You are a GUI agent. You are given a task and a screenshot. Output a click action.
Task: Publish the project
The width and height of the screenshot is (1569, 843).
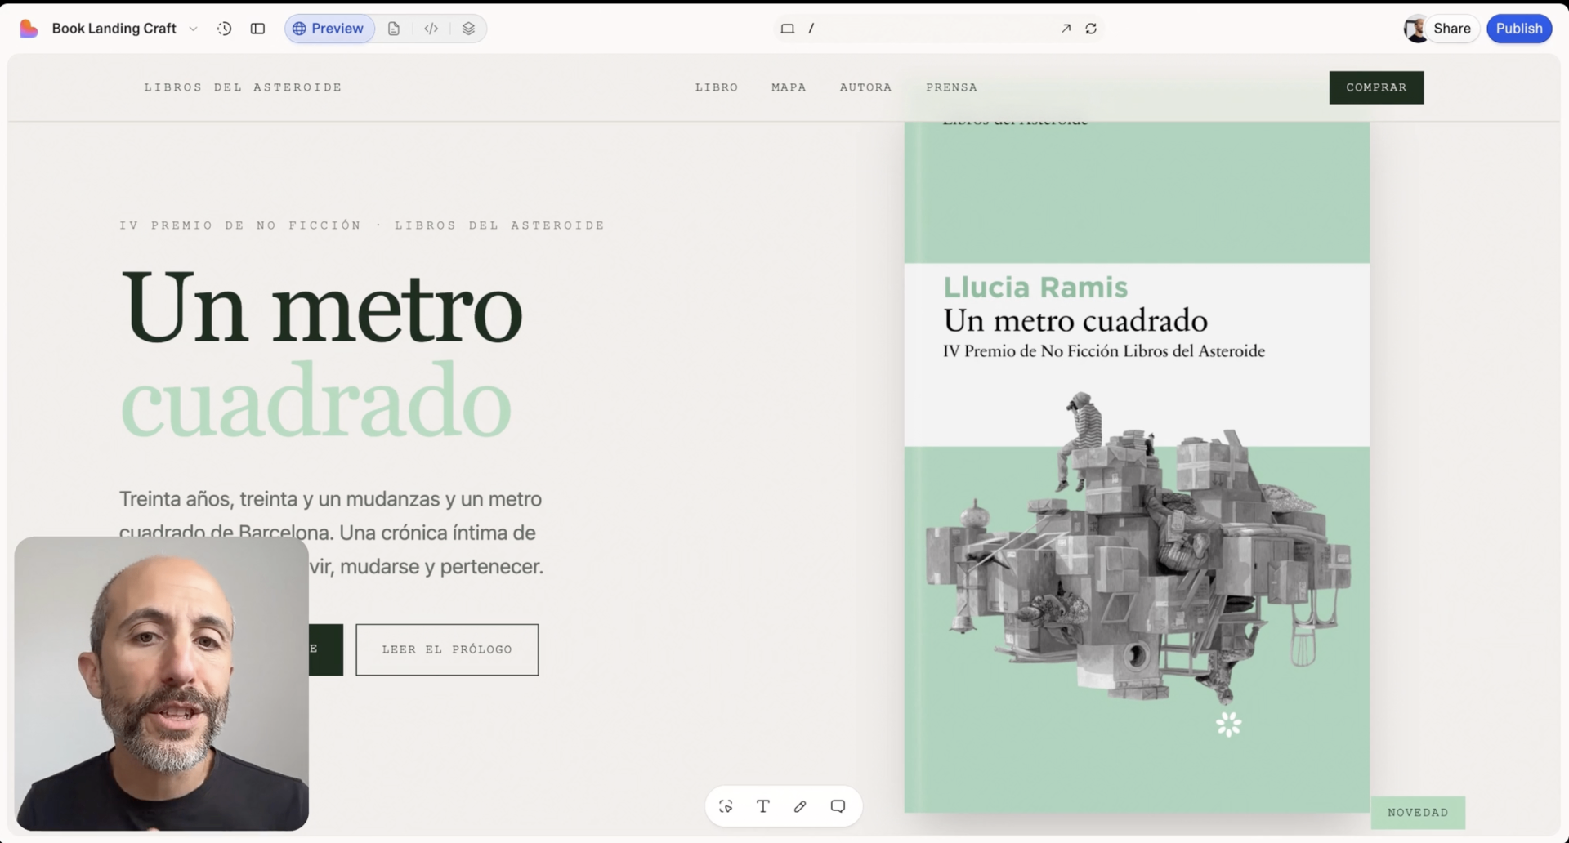[x=1519, y=29]
